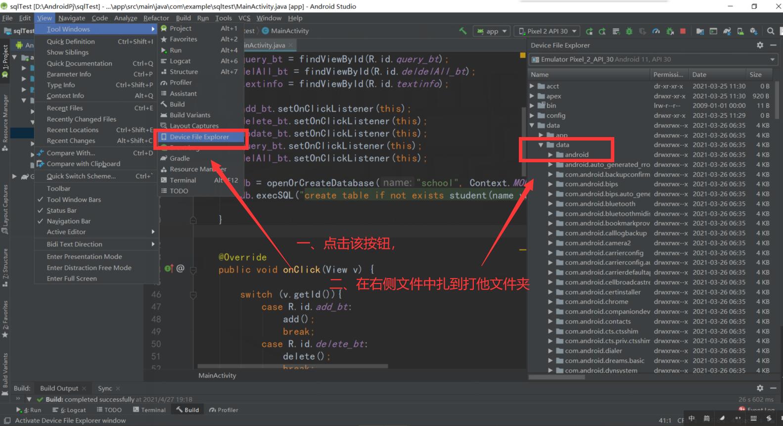Collapse the Build completed successfully node

[29, 399]
